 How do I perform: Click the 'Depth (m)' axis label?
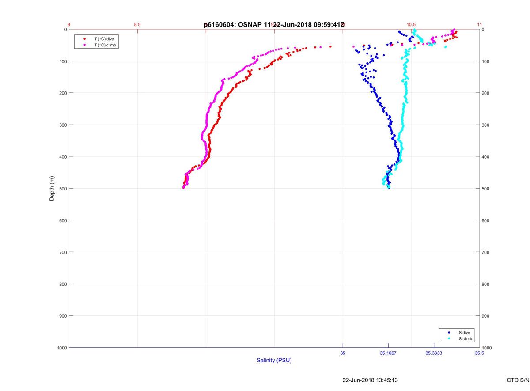point(52,188)
